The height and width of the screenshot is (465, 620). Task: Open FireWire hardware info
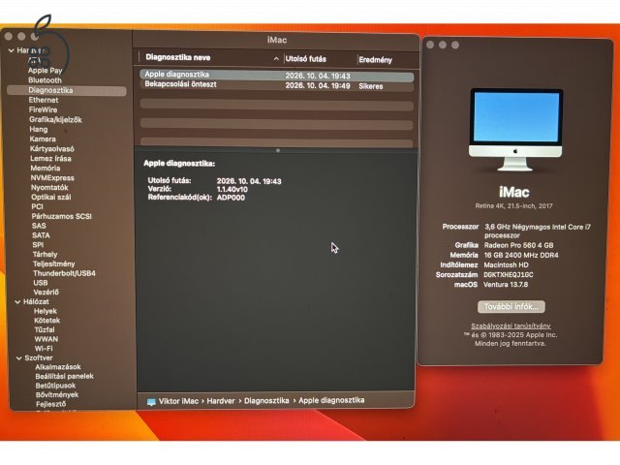(43, 109)
